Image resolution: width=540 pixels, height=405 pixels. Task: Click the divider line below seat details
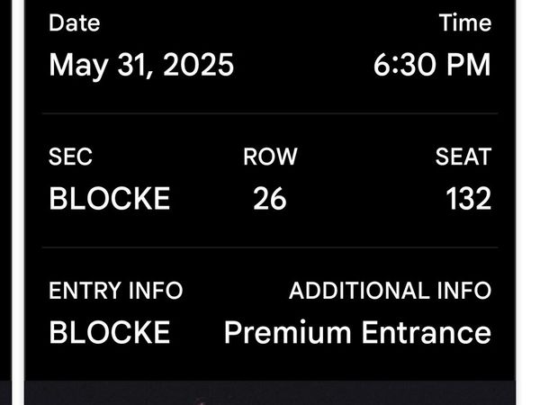tap(270, 247)
